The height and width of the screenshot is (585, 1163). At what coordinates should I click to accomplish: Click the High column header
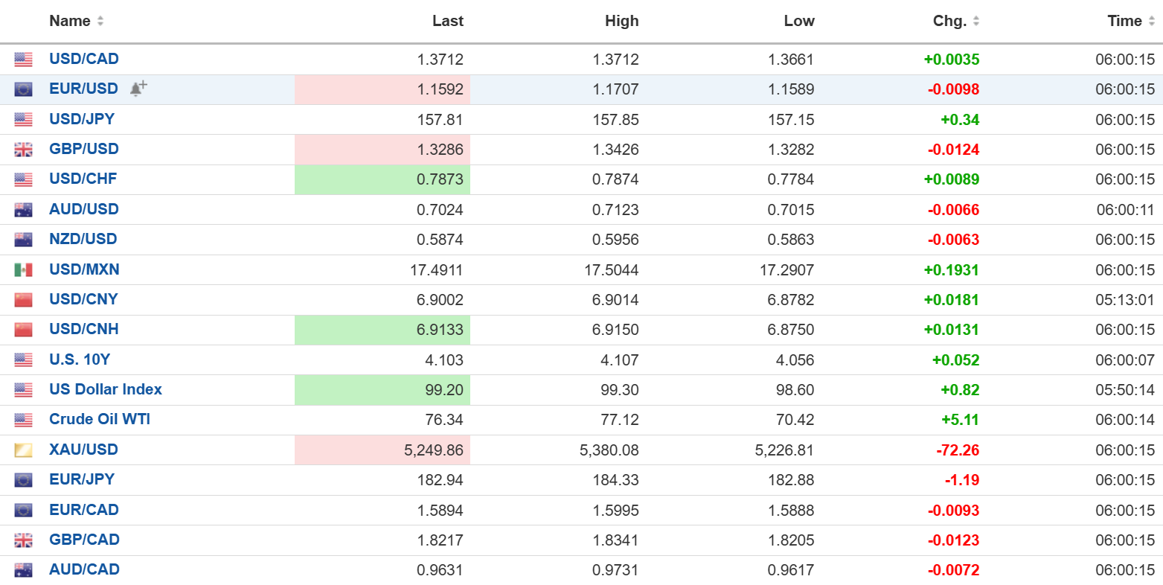621,21
